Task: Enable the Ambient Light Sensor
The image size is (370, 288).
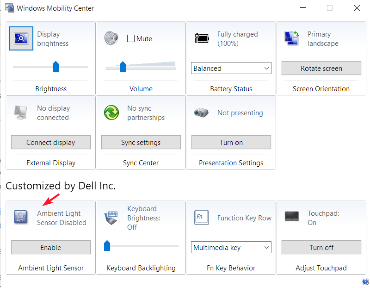Action: point(51,247)
